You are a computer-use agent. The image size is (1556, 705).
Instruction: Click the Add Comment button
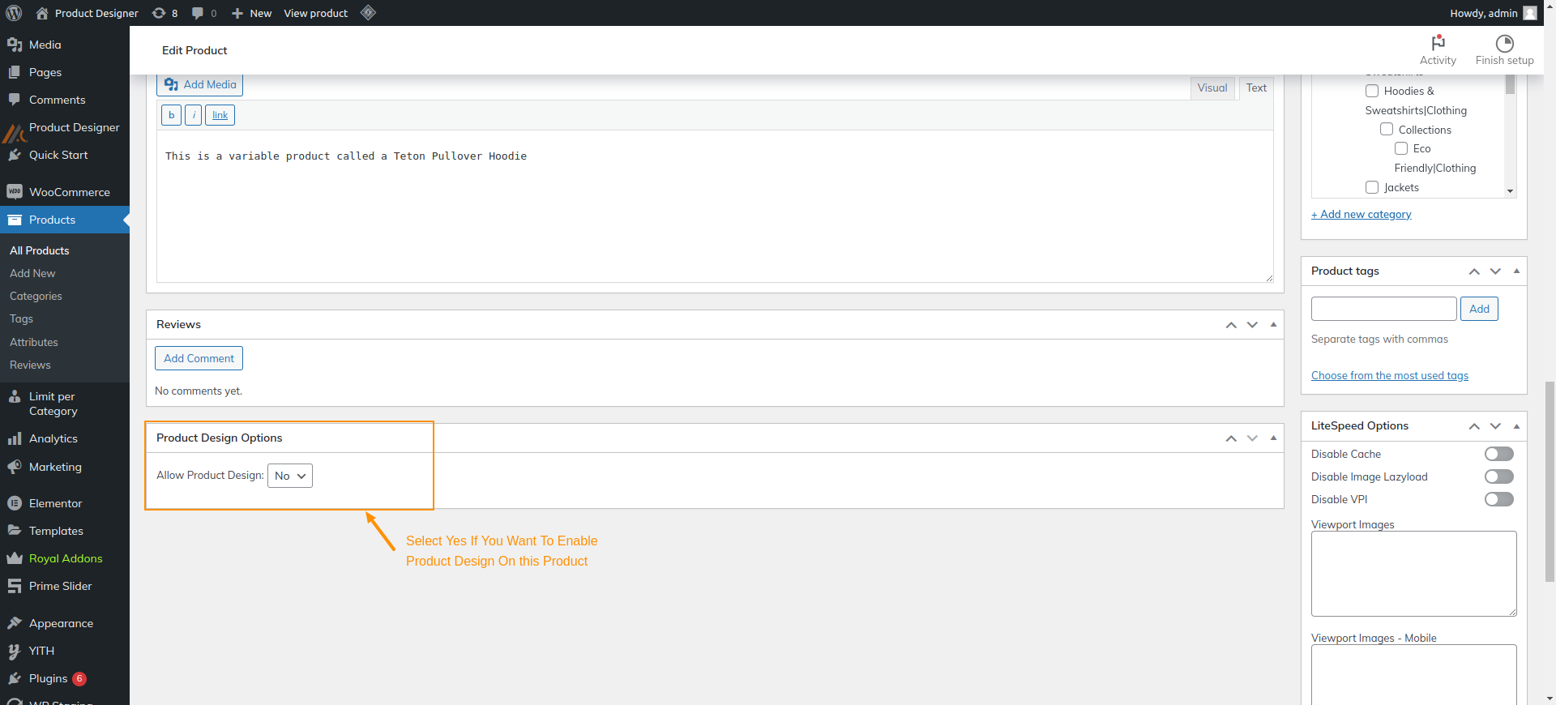199,358
